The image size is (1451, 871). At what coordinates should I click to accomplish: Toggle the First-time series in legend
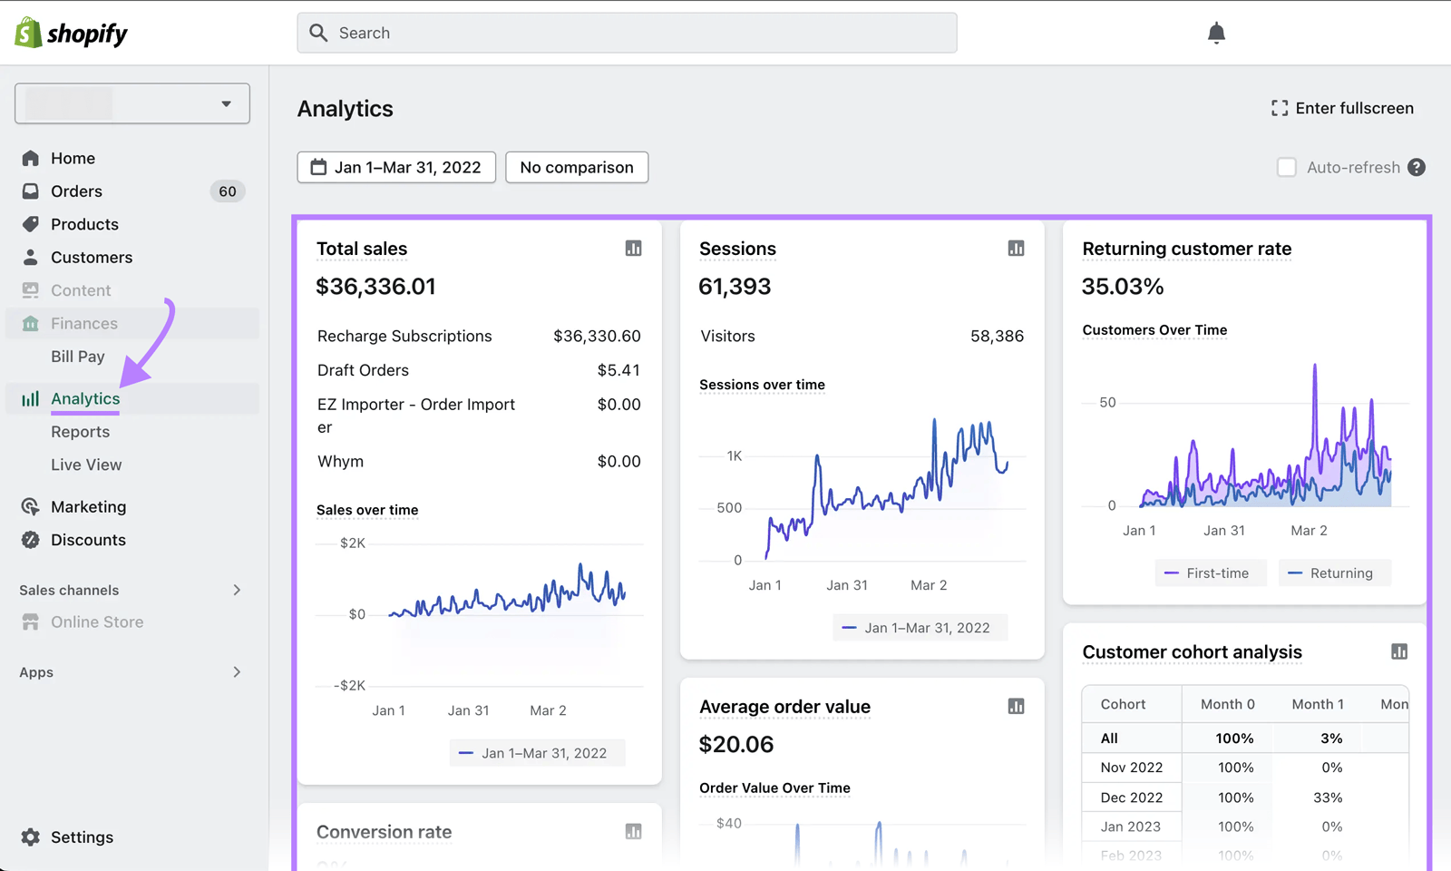point(1211,573)
